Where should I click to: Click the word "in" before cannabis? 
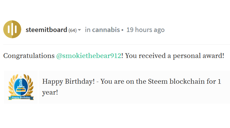[x=88, y=30]
